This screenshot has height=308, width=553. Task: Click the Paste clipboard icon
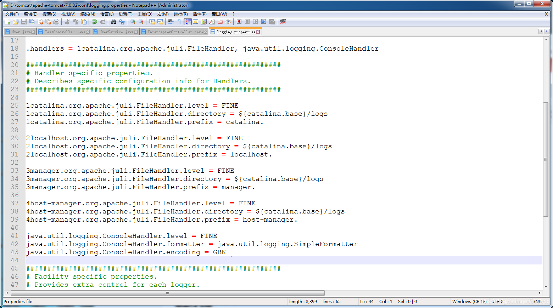[x=84, y=22]
